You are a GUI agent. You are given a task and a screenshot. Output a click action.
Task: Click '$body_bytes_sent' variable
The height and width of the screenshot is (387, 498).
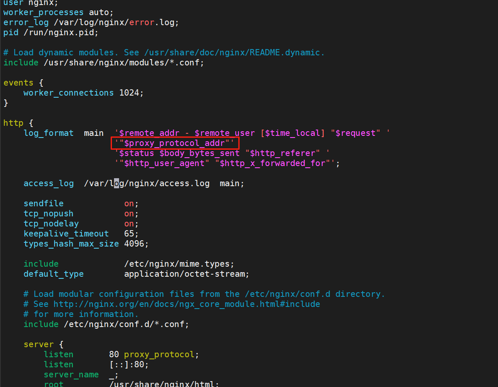point(200,153)
